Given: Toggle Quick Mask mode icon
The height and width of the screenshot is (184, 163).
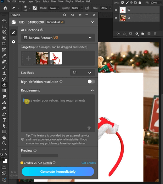Looking at the screenshot, I should (x=4, y=167).
